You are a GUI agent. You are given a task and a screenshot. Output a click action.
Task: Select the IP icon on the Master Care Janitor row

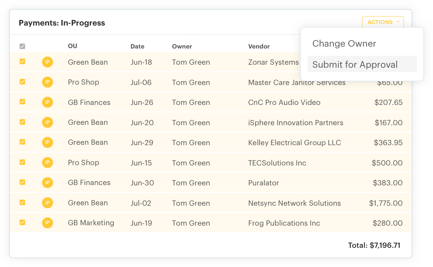point(48,82)
